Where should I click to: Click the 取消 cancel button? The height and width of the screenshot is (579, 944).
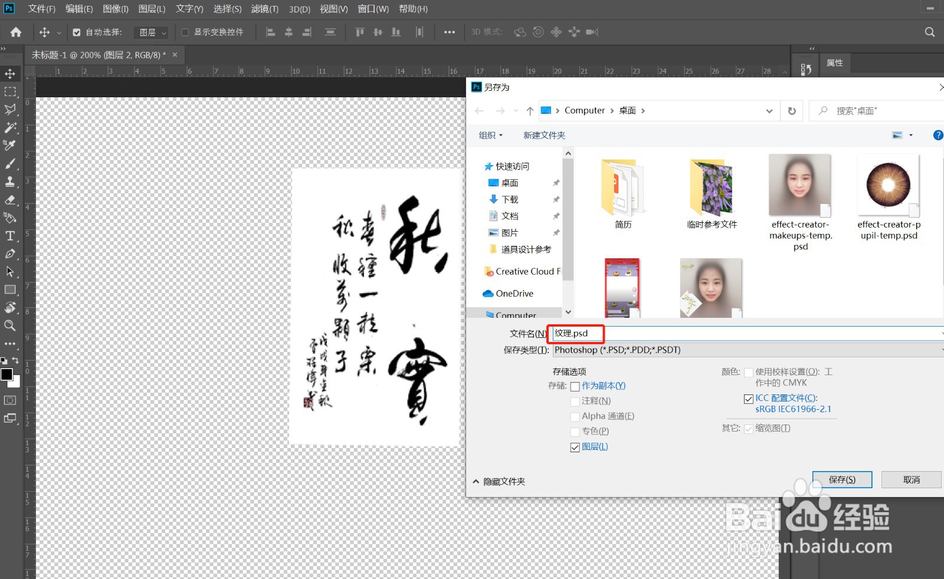pyautogui.click(x=912, y=480)
